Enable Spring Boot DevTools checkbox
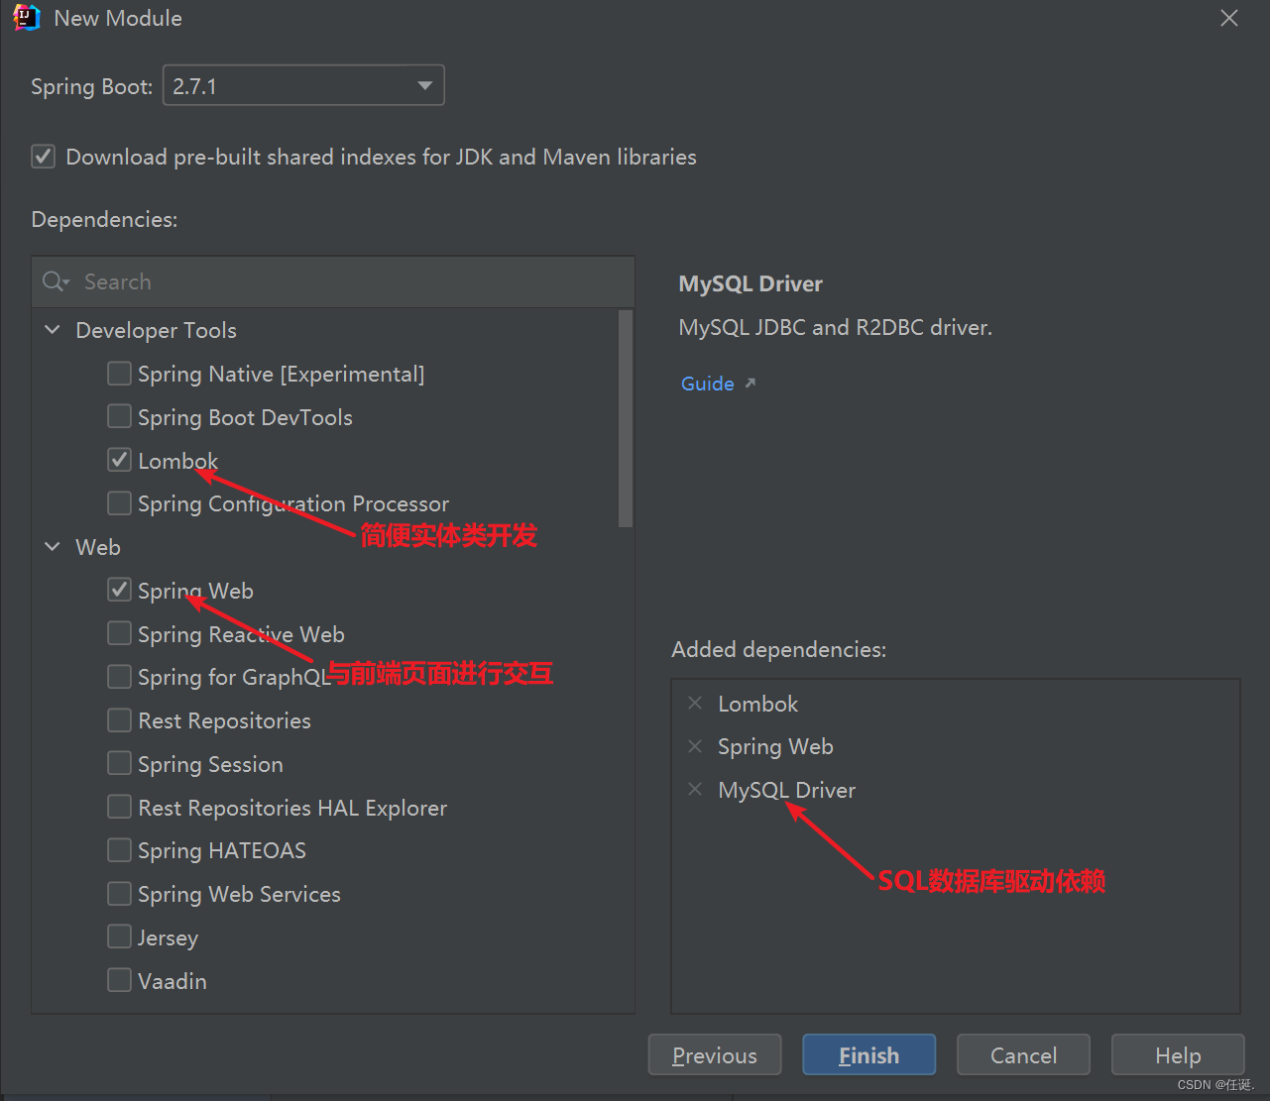The height and width of the screenshot is (1101, 1270). (x=119, y=416)
